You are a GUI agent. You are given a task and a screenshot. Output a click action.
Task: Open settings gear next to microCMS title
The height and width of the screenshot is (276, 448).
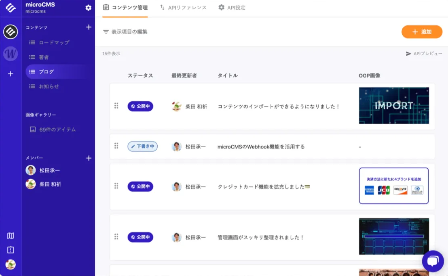[89, 8]
